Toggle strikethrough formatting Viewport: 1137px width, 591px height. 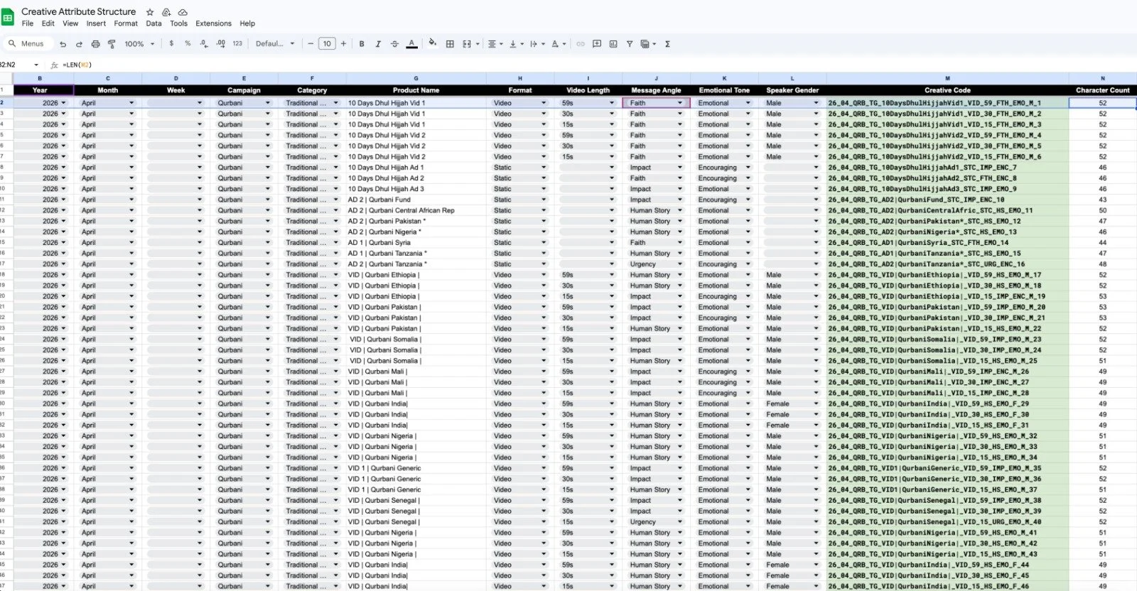point(394,44)
